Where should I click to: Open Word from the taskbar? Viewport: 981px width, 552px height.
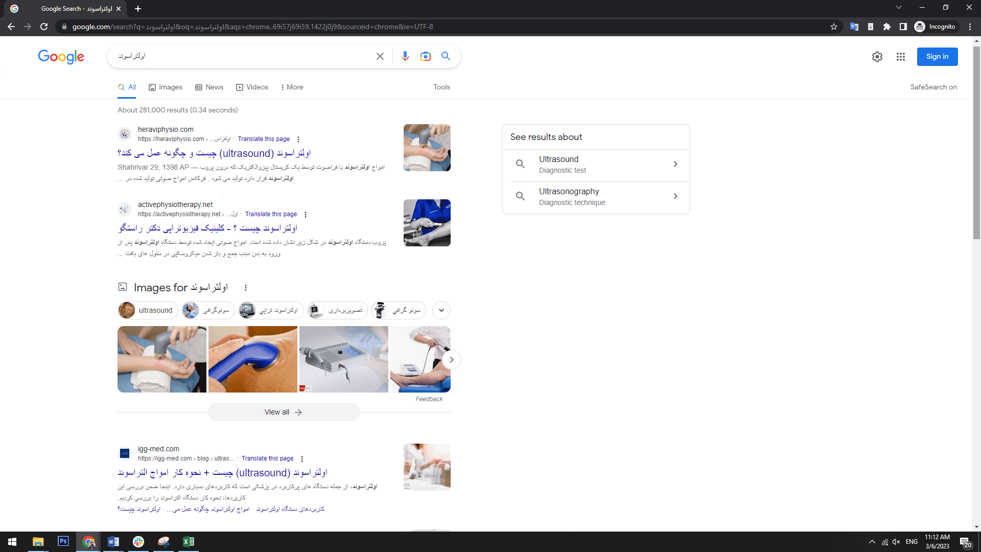coord(113,542)
